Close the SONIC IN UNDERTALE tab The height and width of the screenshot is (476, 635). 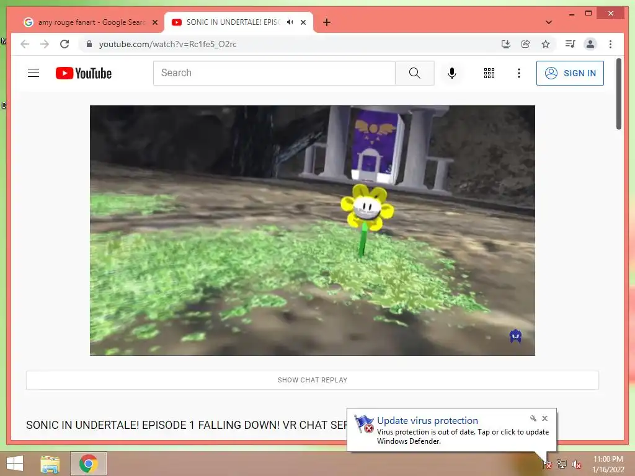coord(303,22)
